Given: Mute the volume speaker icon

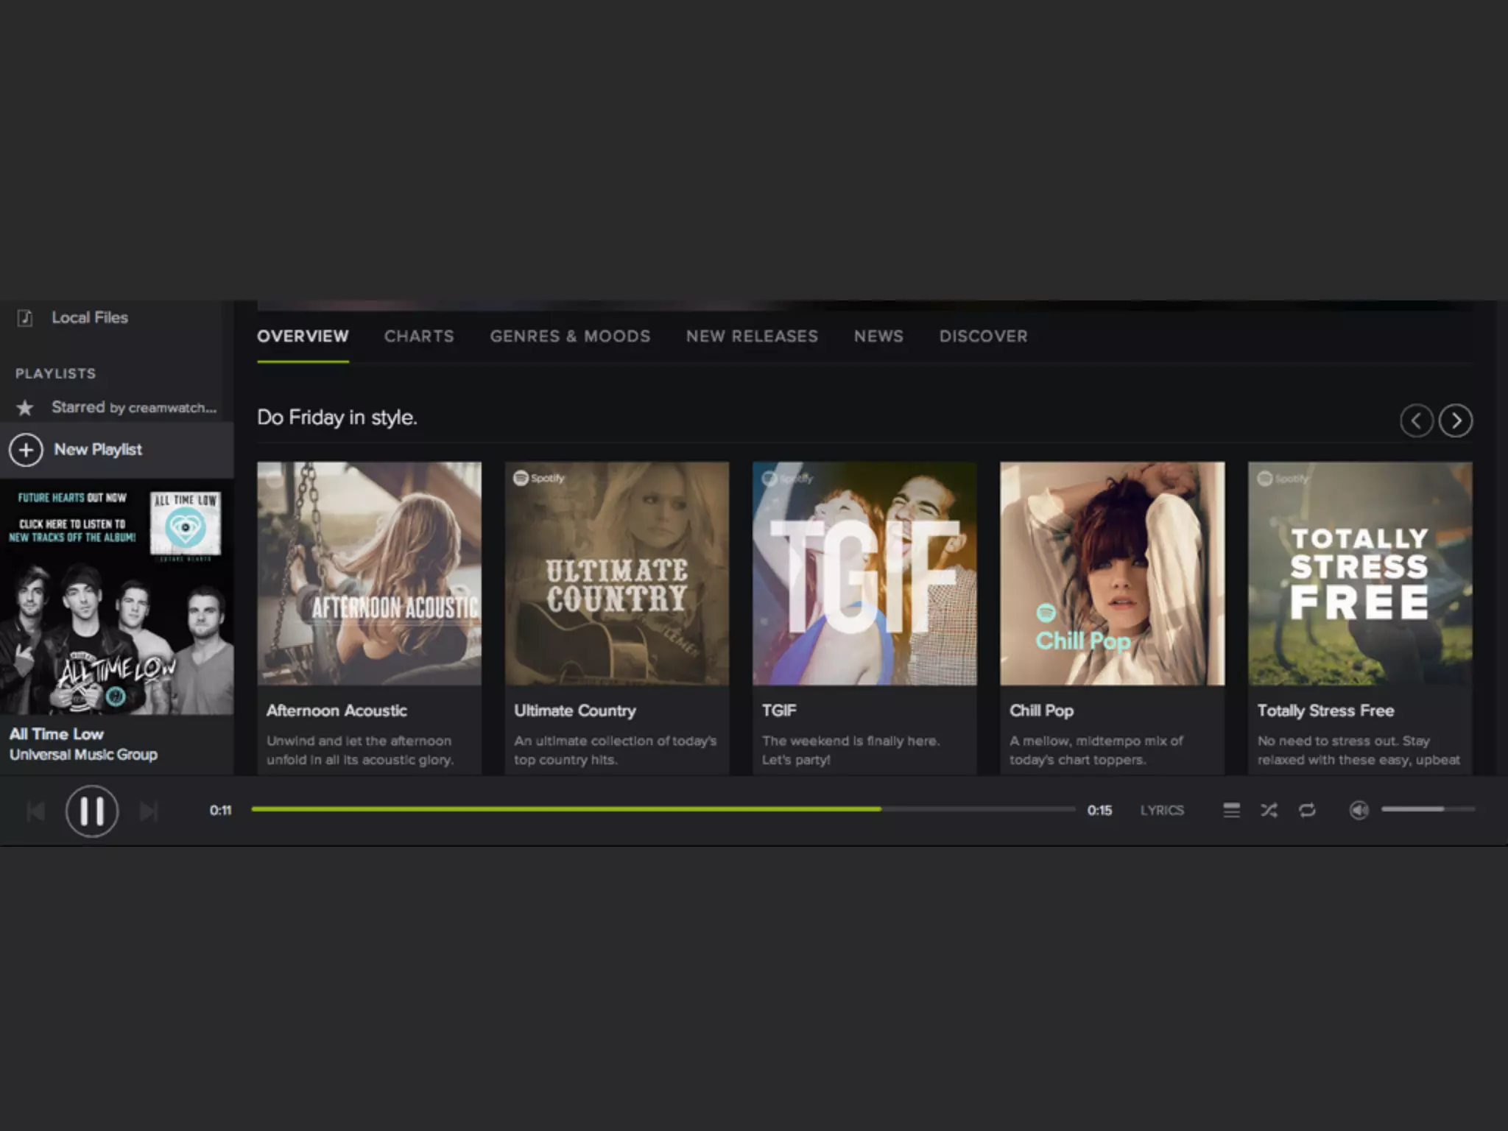Looking at the screenshot, I should [1359, 810].
